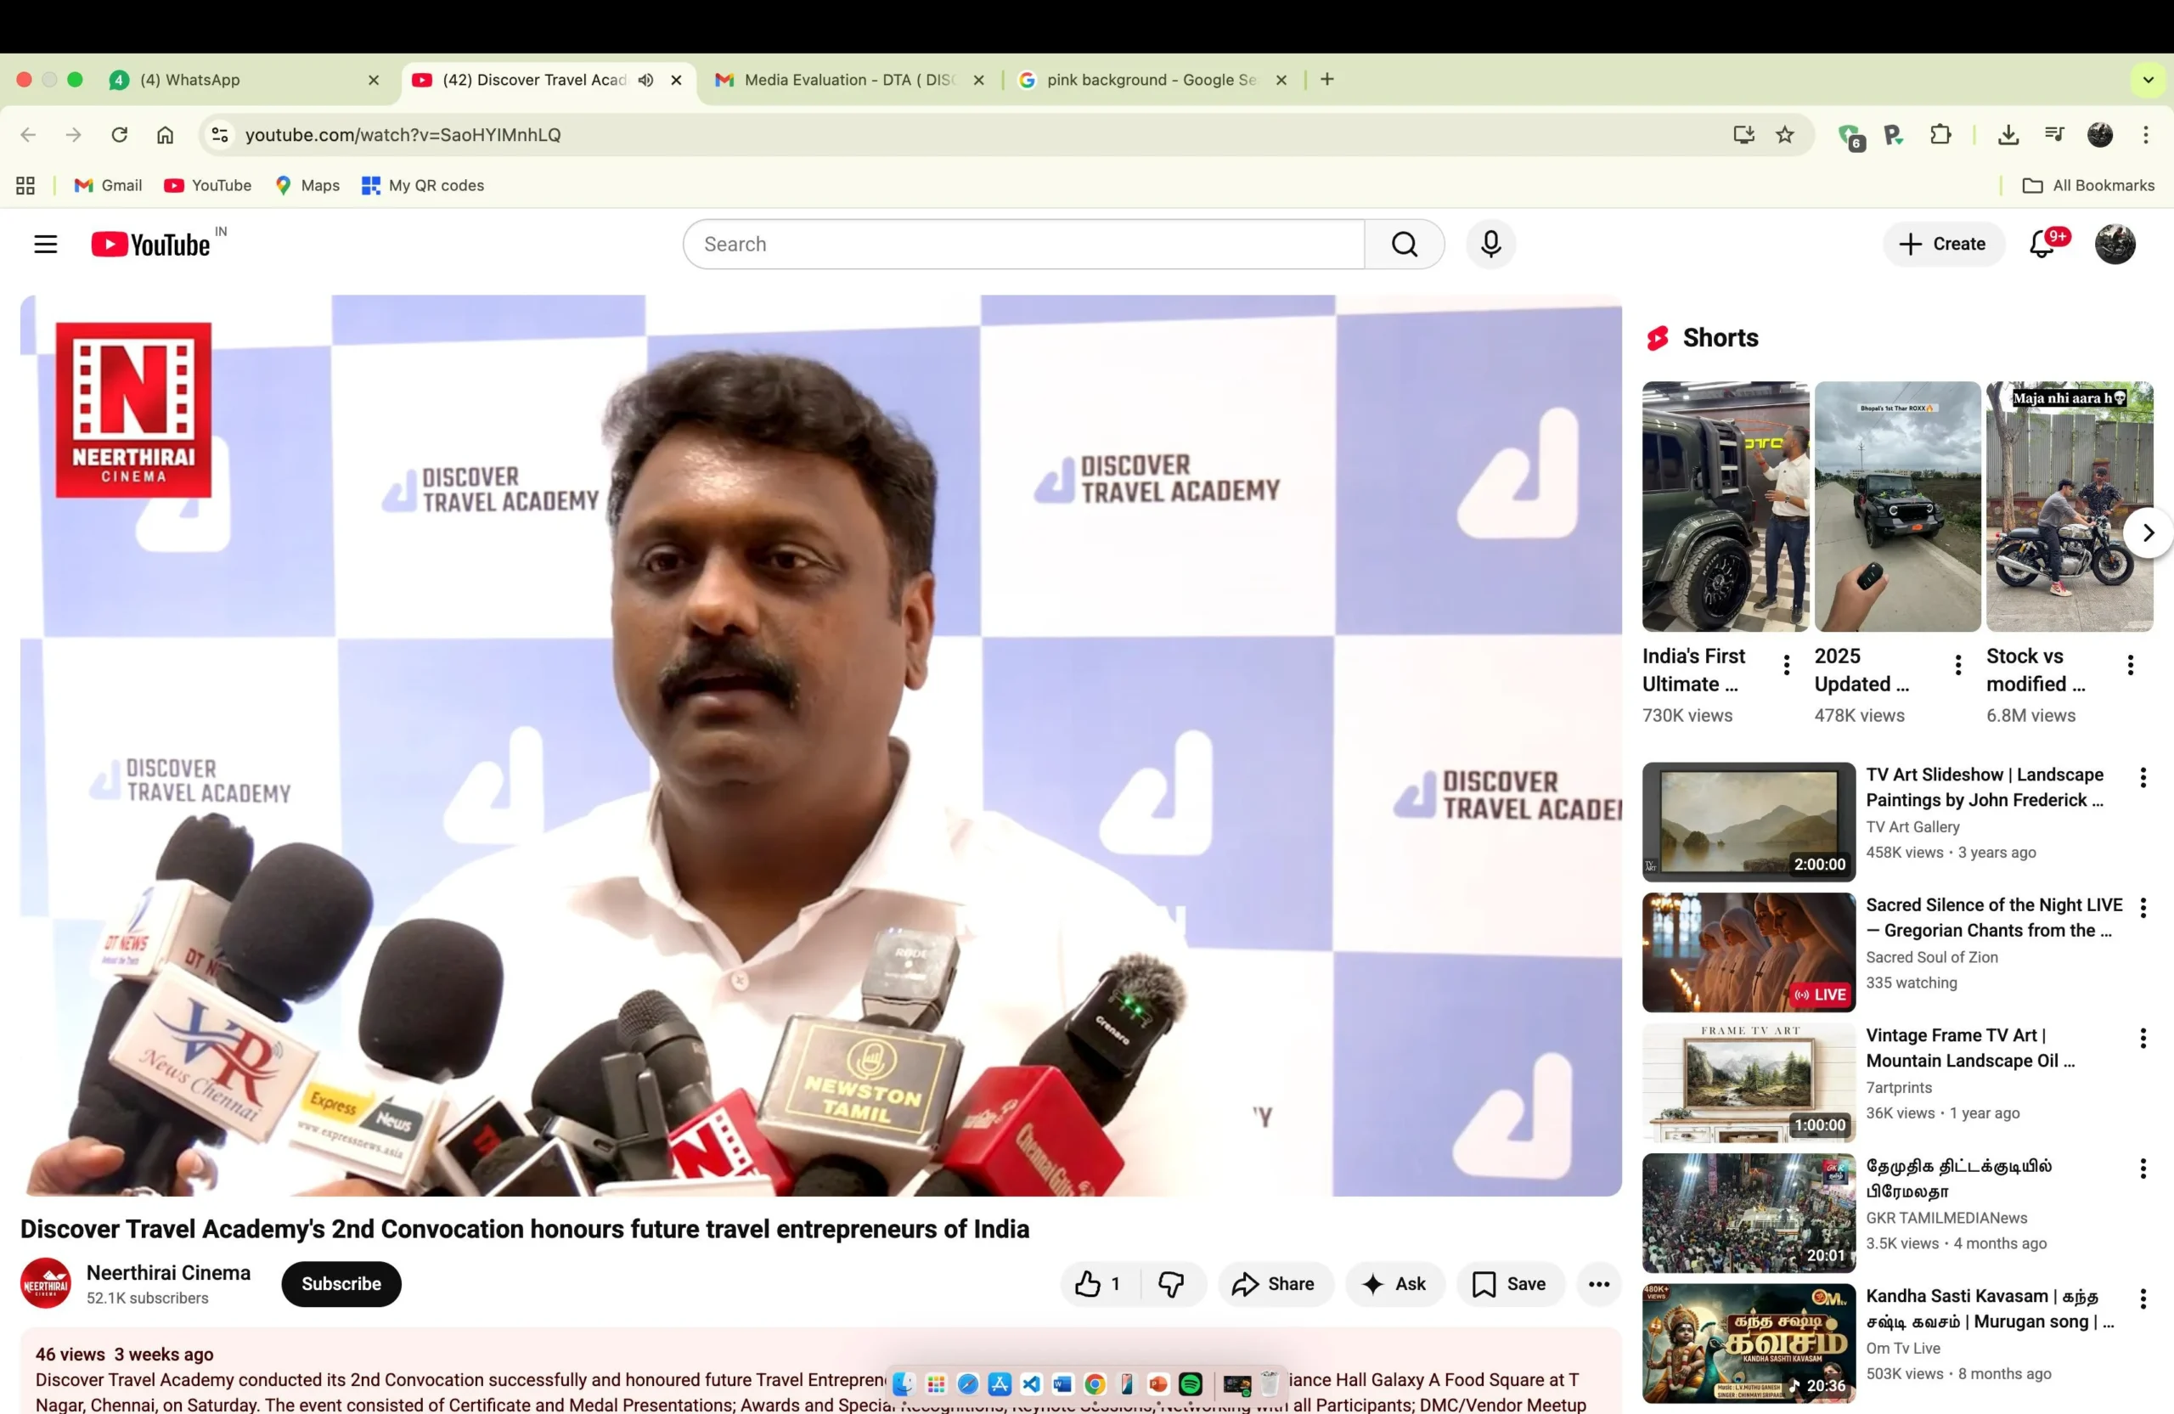This screenshot has width=2174, height=1414.
Task: Mute audio on the YouTube tab
Action: (645, 81)
